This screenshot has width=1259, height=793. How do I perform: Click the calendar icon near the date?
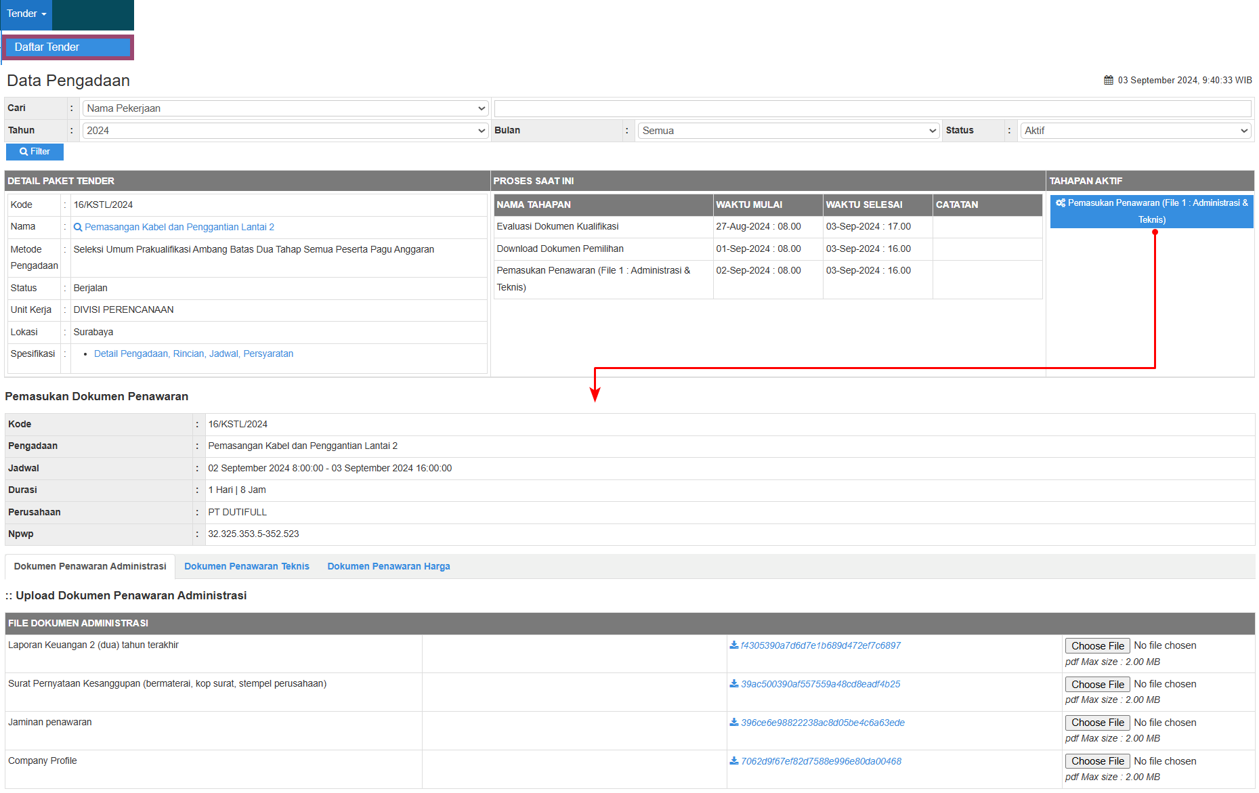(1108, 81)
